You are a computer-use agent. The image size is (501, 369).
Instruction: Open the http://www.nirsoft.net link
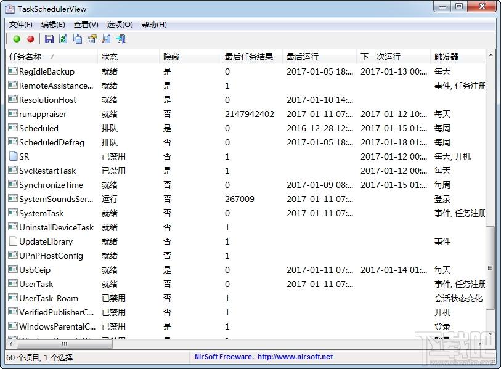[x=295, y=357]
